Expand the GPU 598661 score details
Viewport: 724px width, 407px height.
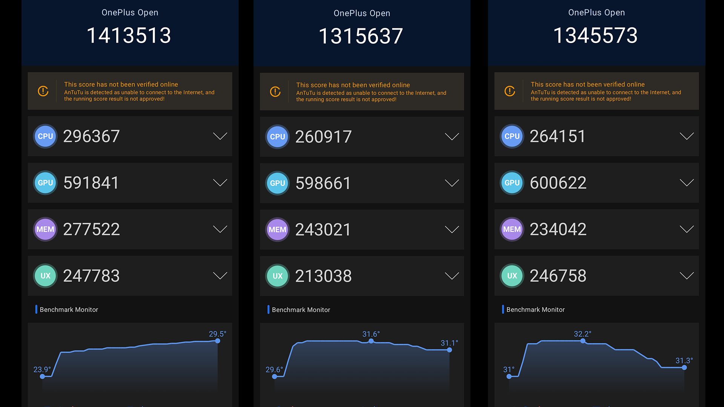452,183
